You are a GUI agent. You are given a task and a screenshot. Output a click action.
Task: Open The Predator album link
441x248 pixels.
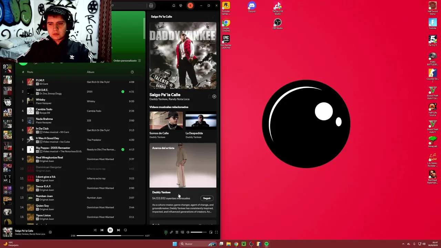[x=94, y=140]
